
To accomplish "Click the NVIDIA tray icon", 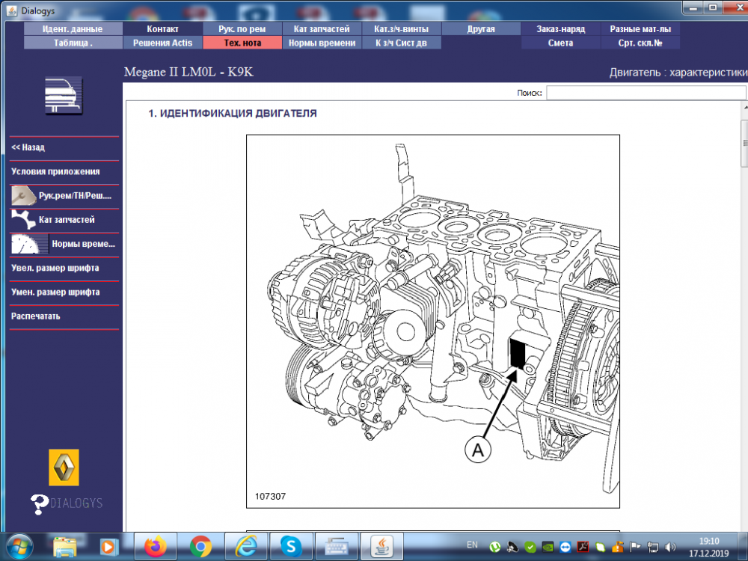I will click(548, 548).
